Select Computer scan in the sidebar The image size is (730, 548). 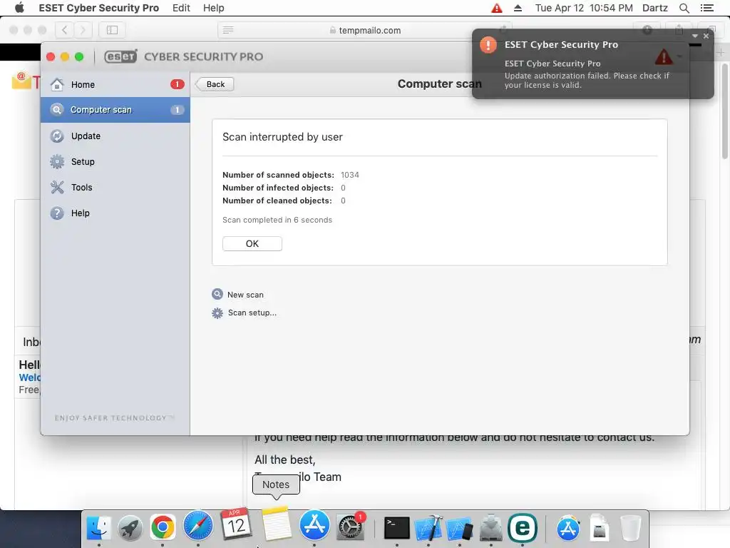115,110
